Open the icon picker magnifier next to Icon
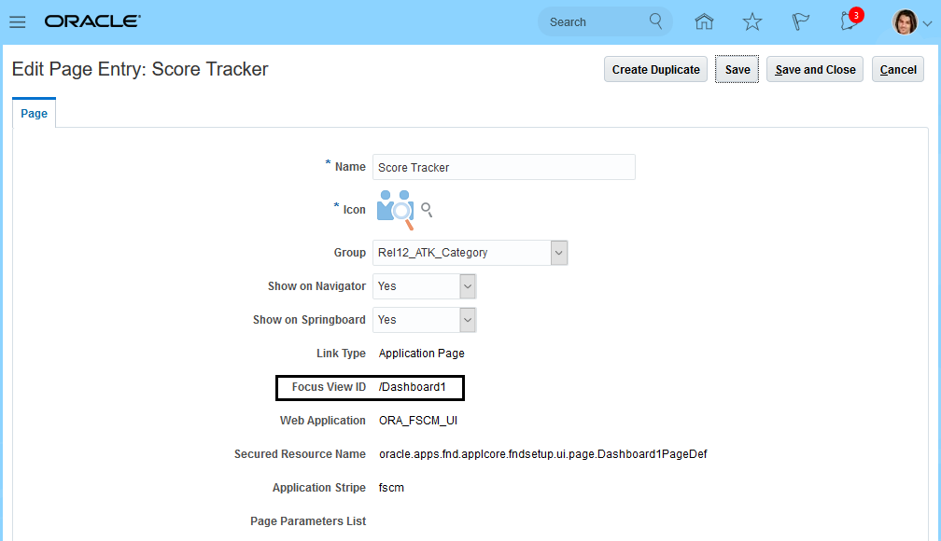The width and height of the screenshot is (941, 541). [426, 209]
